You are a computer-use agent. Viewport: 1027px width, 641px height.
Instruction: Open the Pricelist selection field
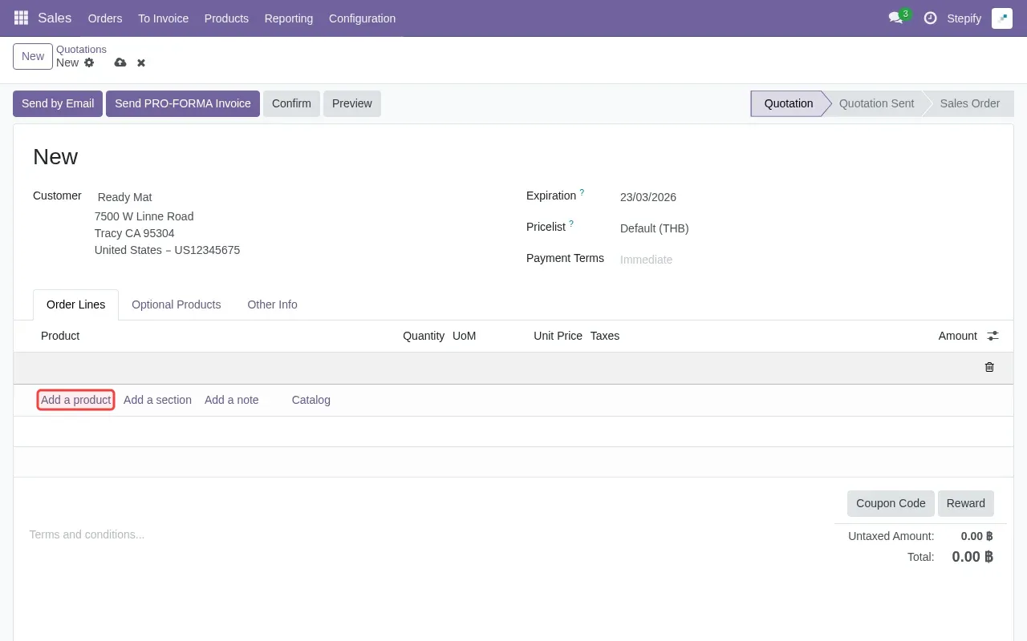[654, 228]
